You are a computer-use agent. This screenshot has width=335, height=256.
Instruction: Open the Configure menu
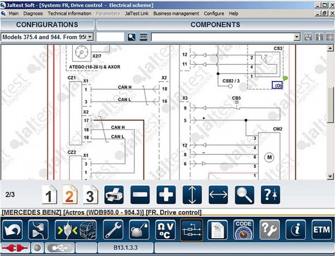pos(214,13)
